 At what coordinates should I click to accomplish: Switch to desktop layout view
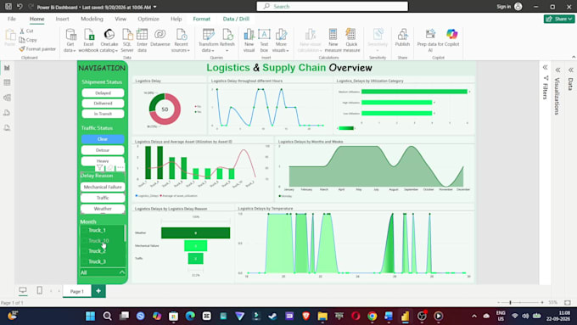pos(23,291)
